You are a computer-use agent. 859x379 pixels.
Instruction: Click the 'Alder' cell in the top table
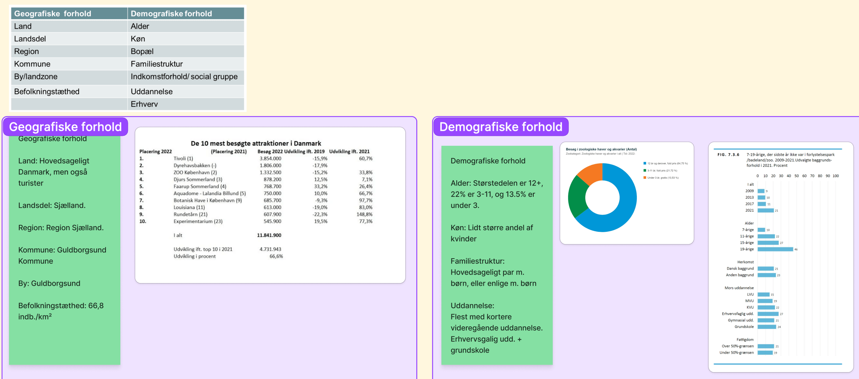pos(186,26)
